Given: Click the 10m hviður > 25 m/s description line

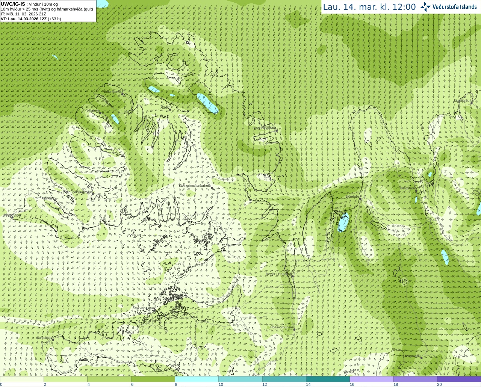Looking at the screenshot, I should [47, 9].
